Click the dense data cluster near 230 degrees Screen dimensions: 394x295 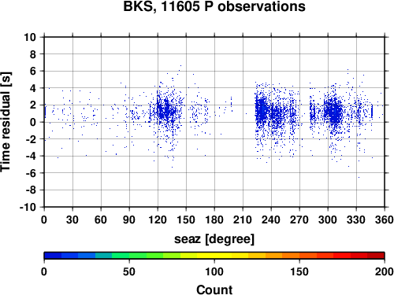[262, 110]
